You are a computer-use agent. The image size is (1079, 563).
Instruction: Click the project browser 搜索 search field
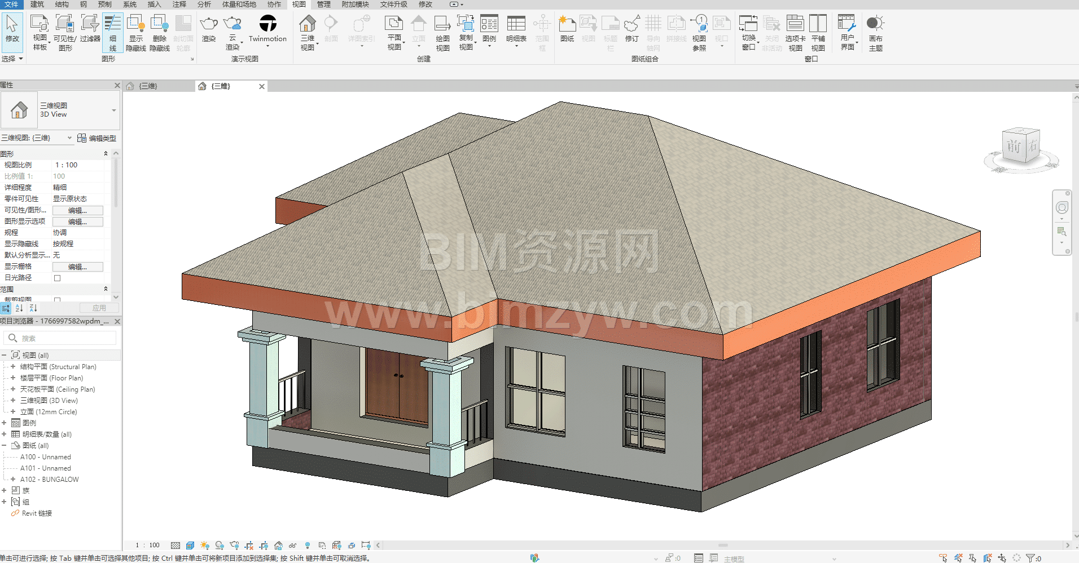62,338
